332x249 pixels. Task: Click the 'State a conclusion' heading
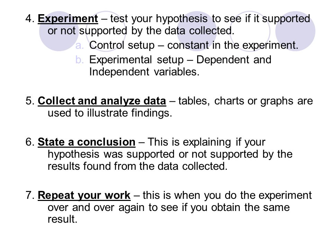[x=86, y=142]
